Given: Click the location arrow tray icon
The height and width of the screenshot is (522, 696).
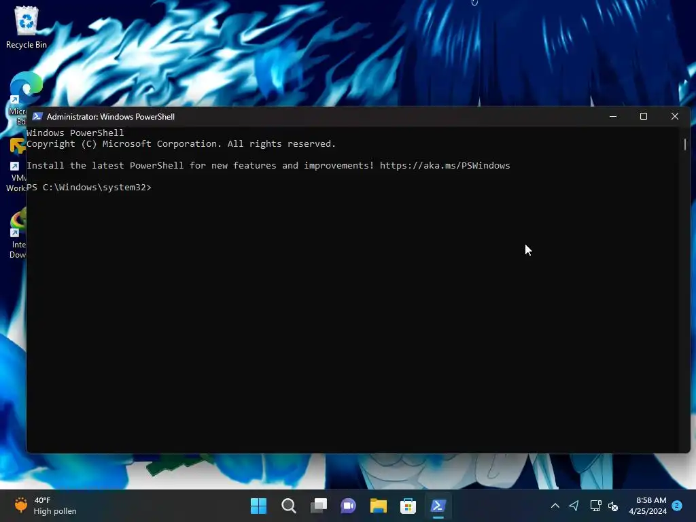Looking at the screenshot, I should (574, 506).
